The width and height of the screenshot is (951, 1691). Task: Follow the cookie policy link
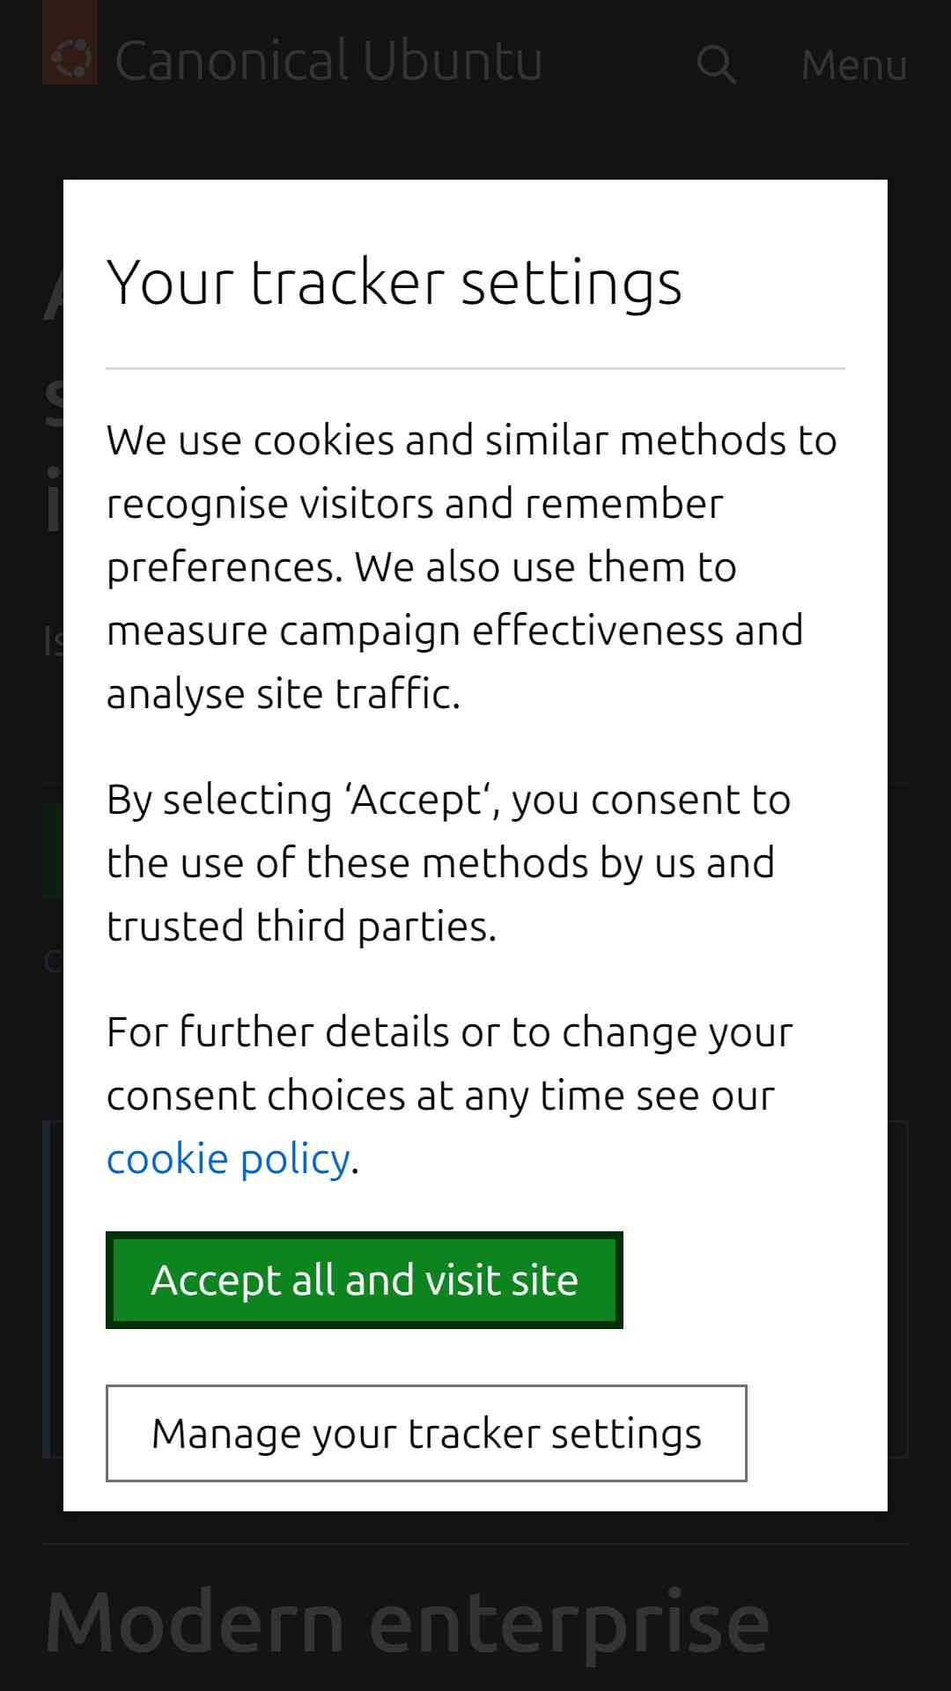(228, 1159)
